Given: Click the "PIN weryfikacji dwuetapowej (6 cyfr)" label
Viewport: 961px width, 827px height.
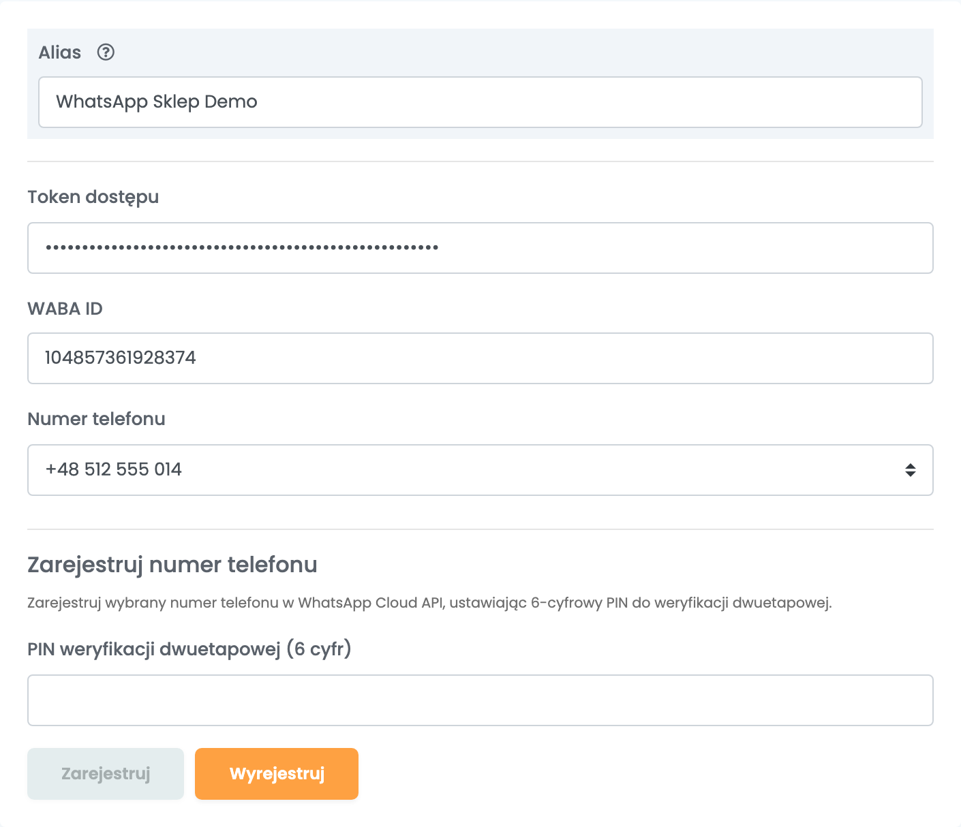Looking at the screenshot, I should tap(189, 649).
